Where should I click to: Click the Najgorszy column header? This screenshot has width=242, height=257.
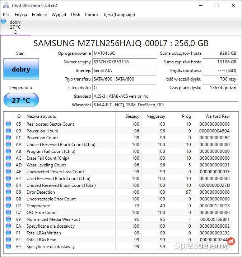pos(154,116)
